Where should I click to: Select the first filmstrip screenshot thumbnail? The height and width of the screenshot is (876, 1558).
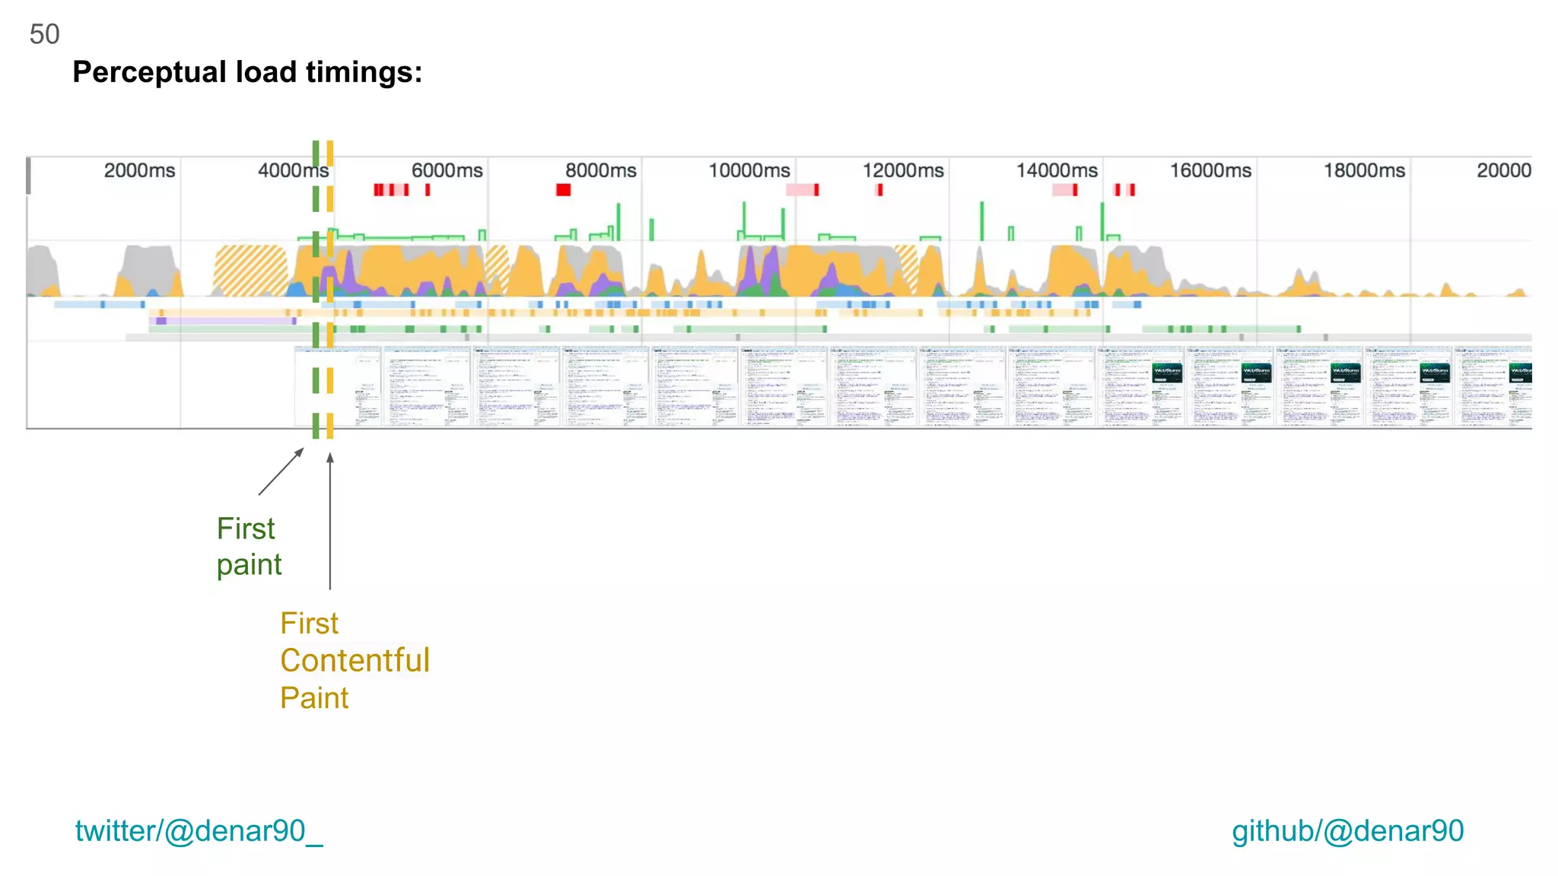[x=337, y=386]
